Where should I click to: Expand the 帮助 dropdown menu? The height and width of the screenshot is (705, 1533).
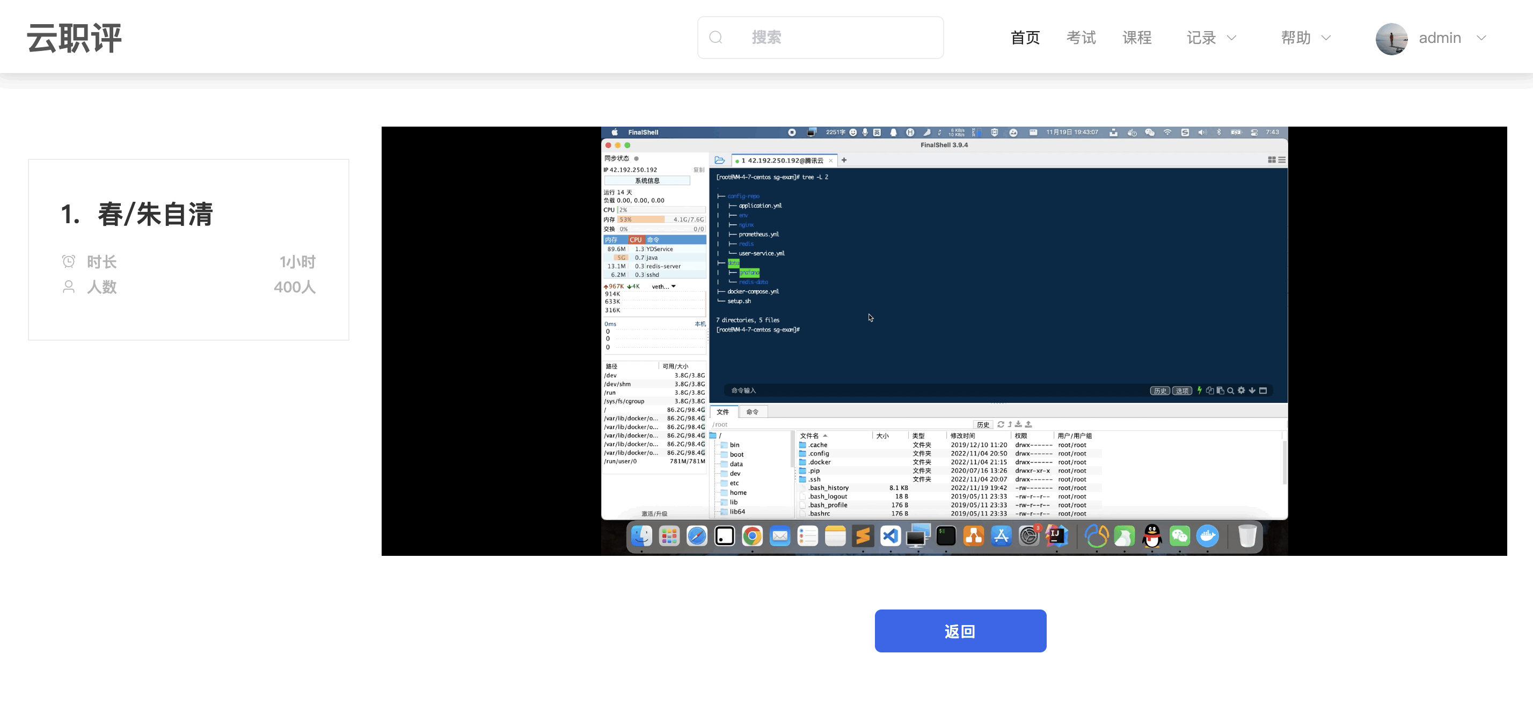1305,38
